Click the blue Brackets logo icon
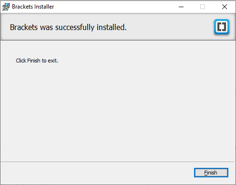Viewport: 236px width, 185px height. (222, 27)
